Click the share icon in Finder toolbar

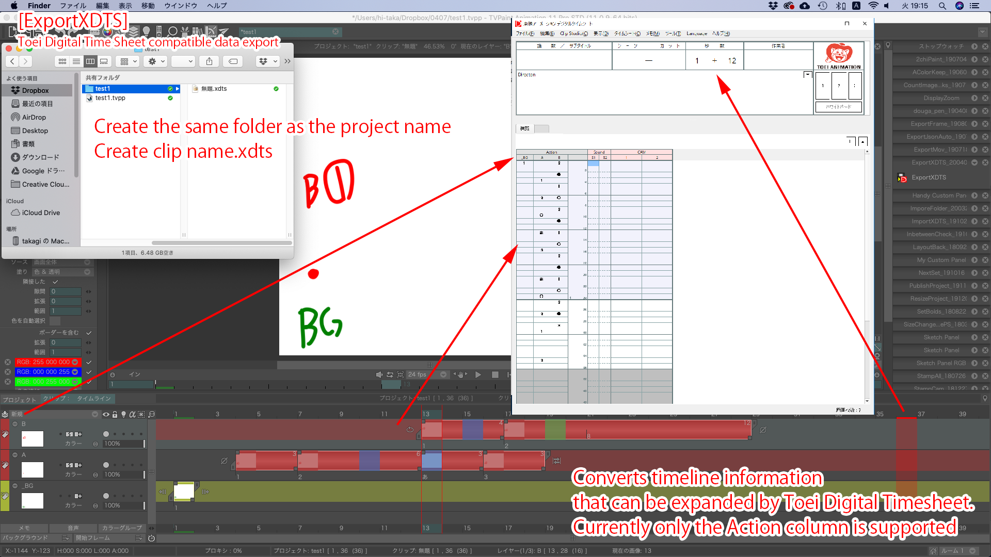[209, 61]
